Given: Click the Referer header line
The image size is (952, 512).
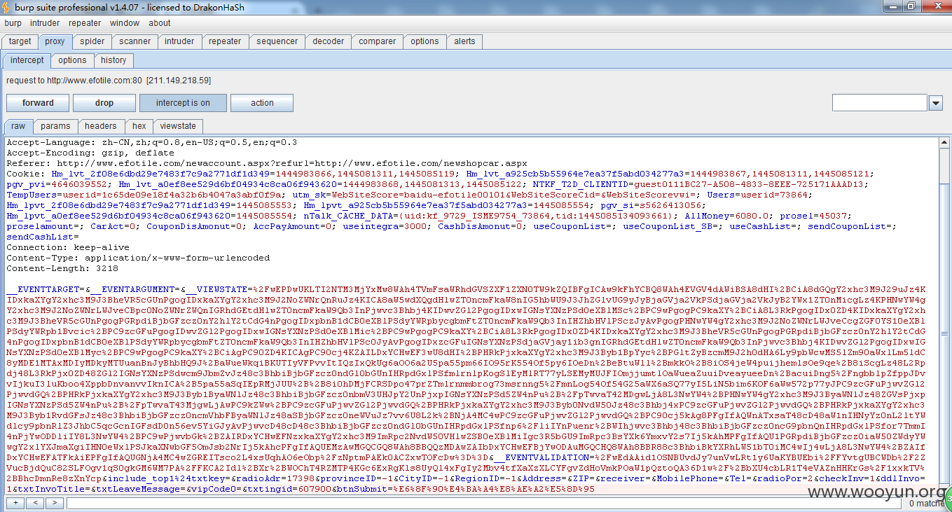Looking at the screenshot, I should point(266,163).
